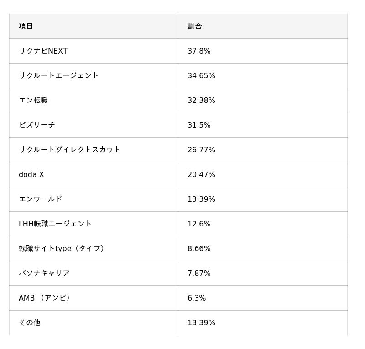365x349 pixels.
Task: Click the ビズリーチ row label
Action: (x=37, y=125)
